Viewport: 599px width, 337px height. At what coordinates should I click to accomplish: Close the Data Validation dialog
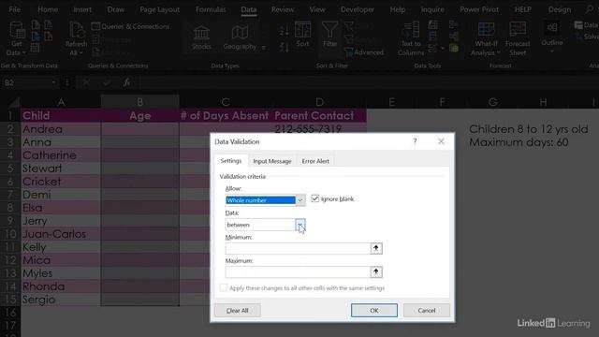click(441, 141)
